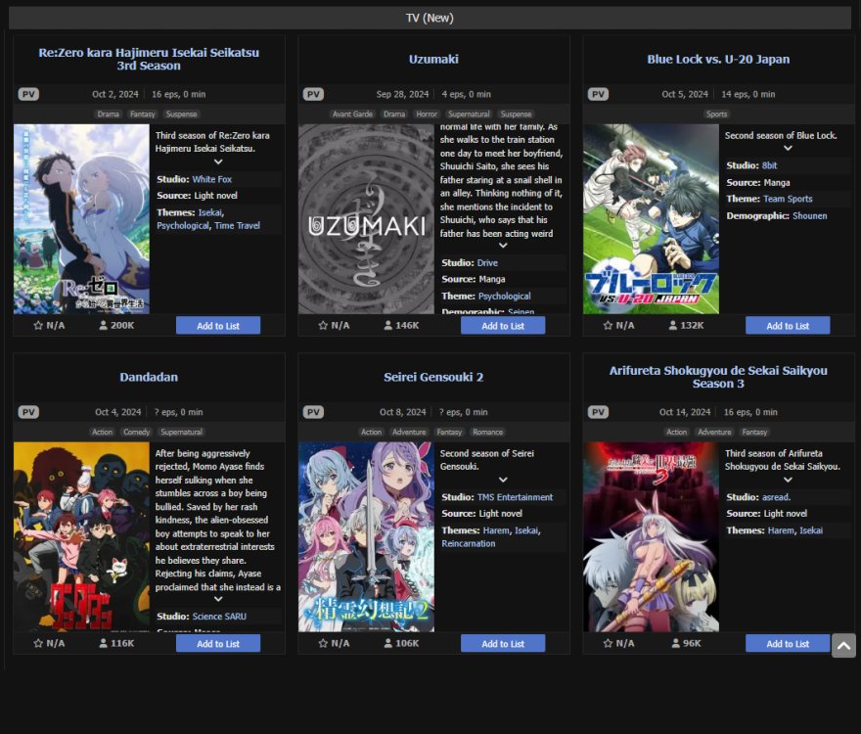Open the Re:Zero poster thumbnail

[81, 219]
